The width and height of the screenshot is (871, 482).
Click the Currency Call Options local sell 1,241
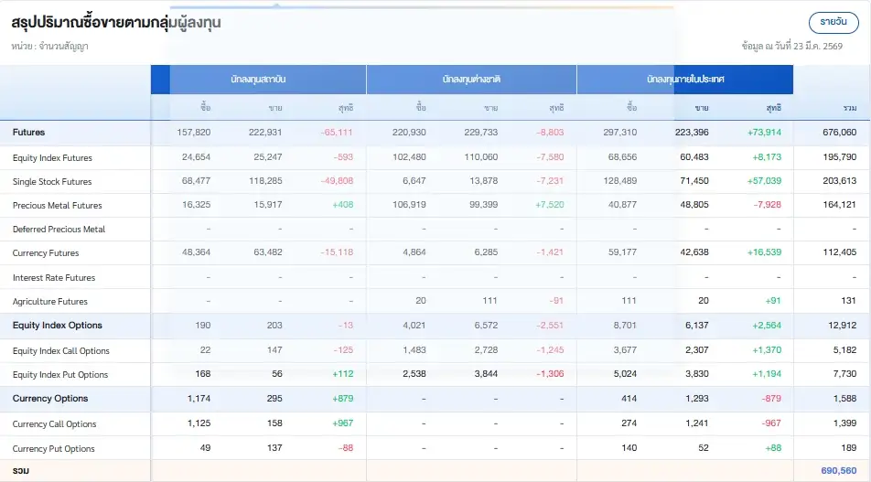[x=696, y=423]
